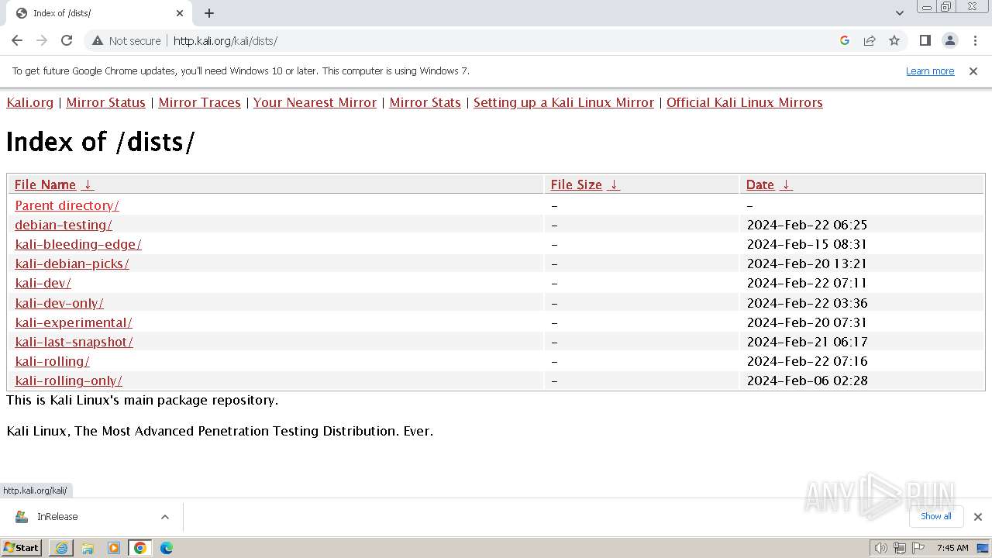Share this page icon
The image size is (992, 558).
870,40
